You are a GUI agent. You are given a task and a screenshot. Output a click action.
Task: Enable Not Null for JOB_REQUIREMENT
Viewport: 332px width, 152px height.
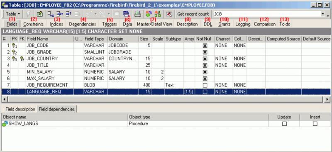click(205, 85)
